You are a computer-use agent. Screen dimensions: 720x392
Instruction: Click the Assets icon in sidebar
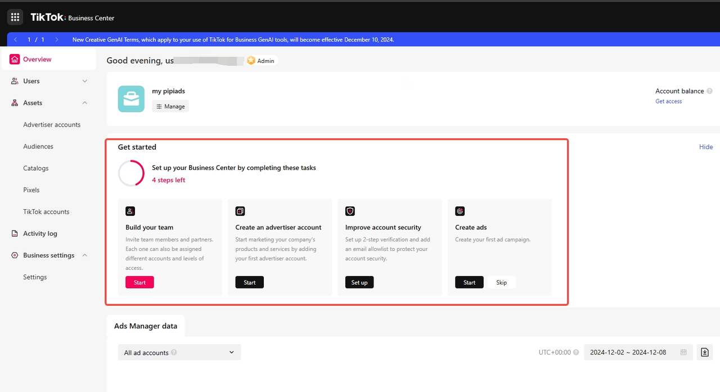[16, 102]
